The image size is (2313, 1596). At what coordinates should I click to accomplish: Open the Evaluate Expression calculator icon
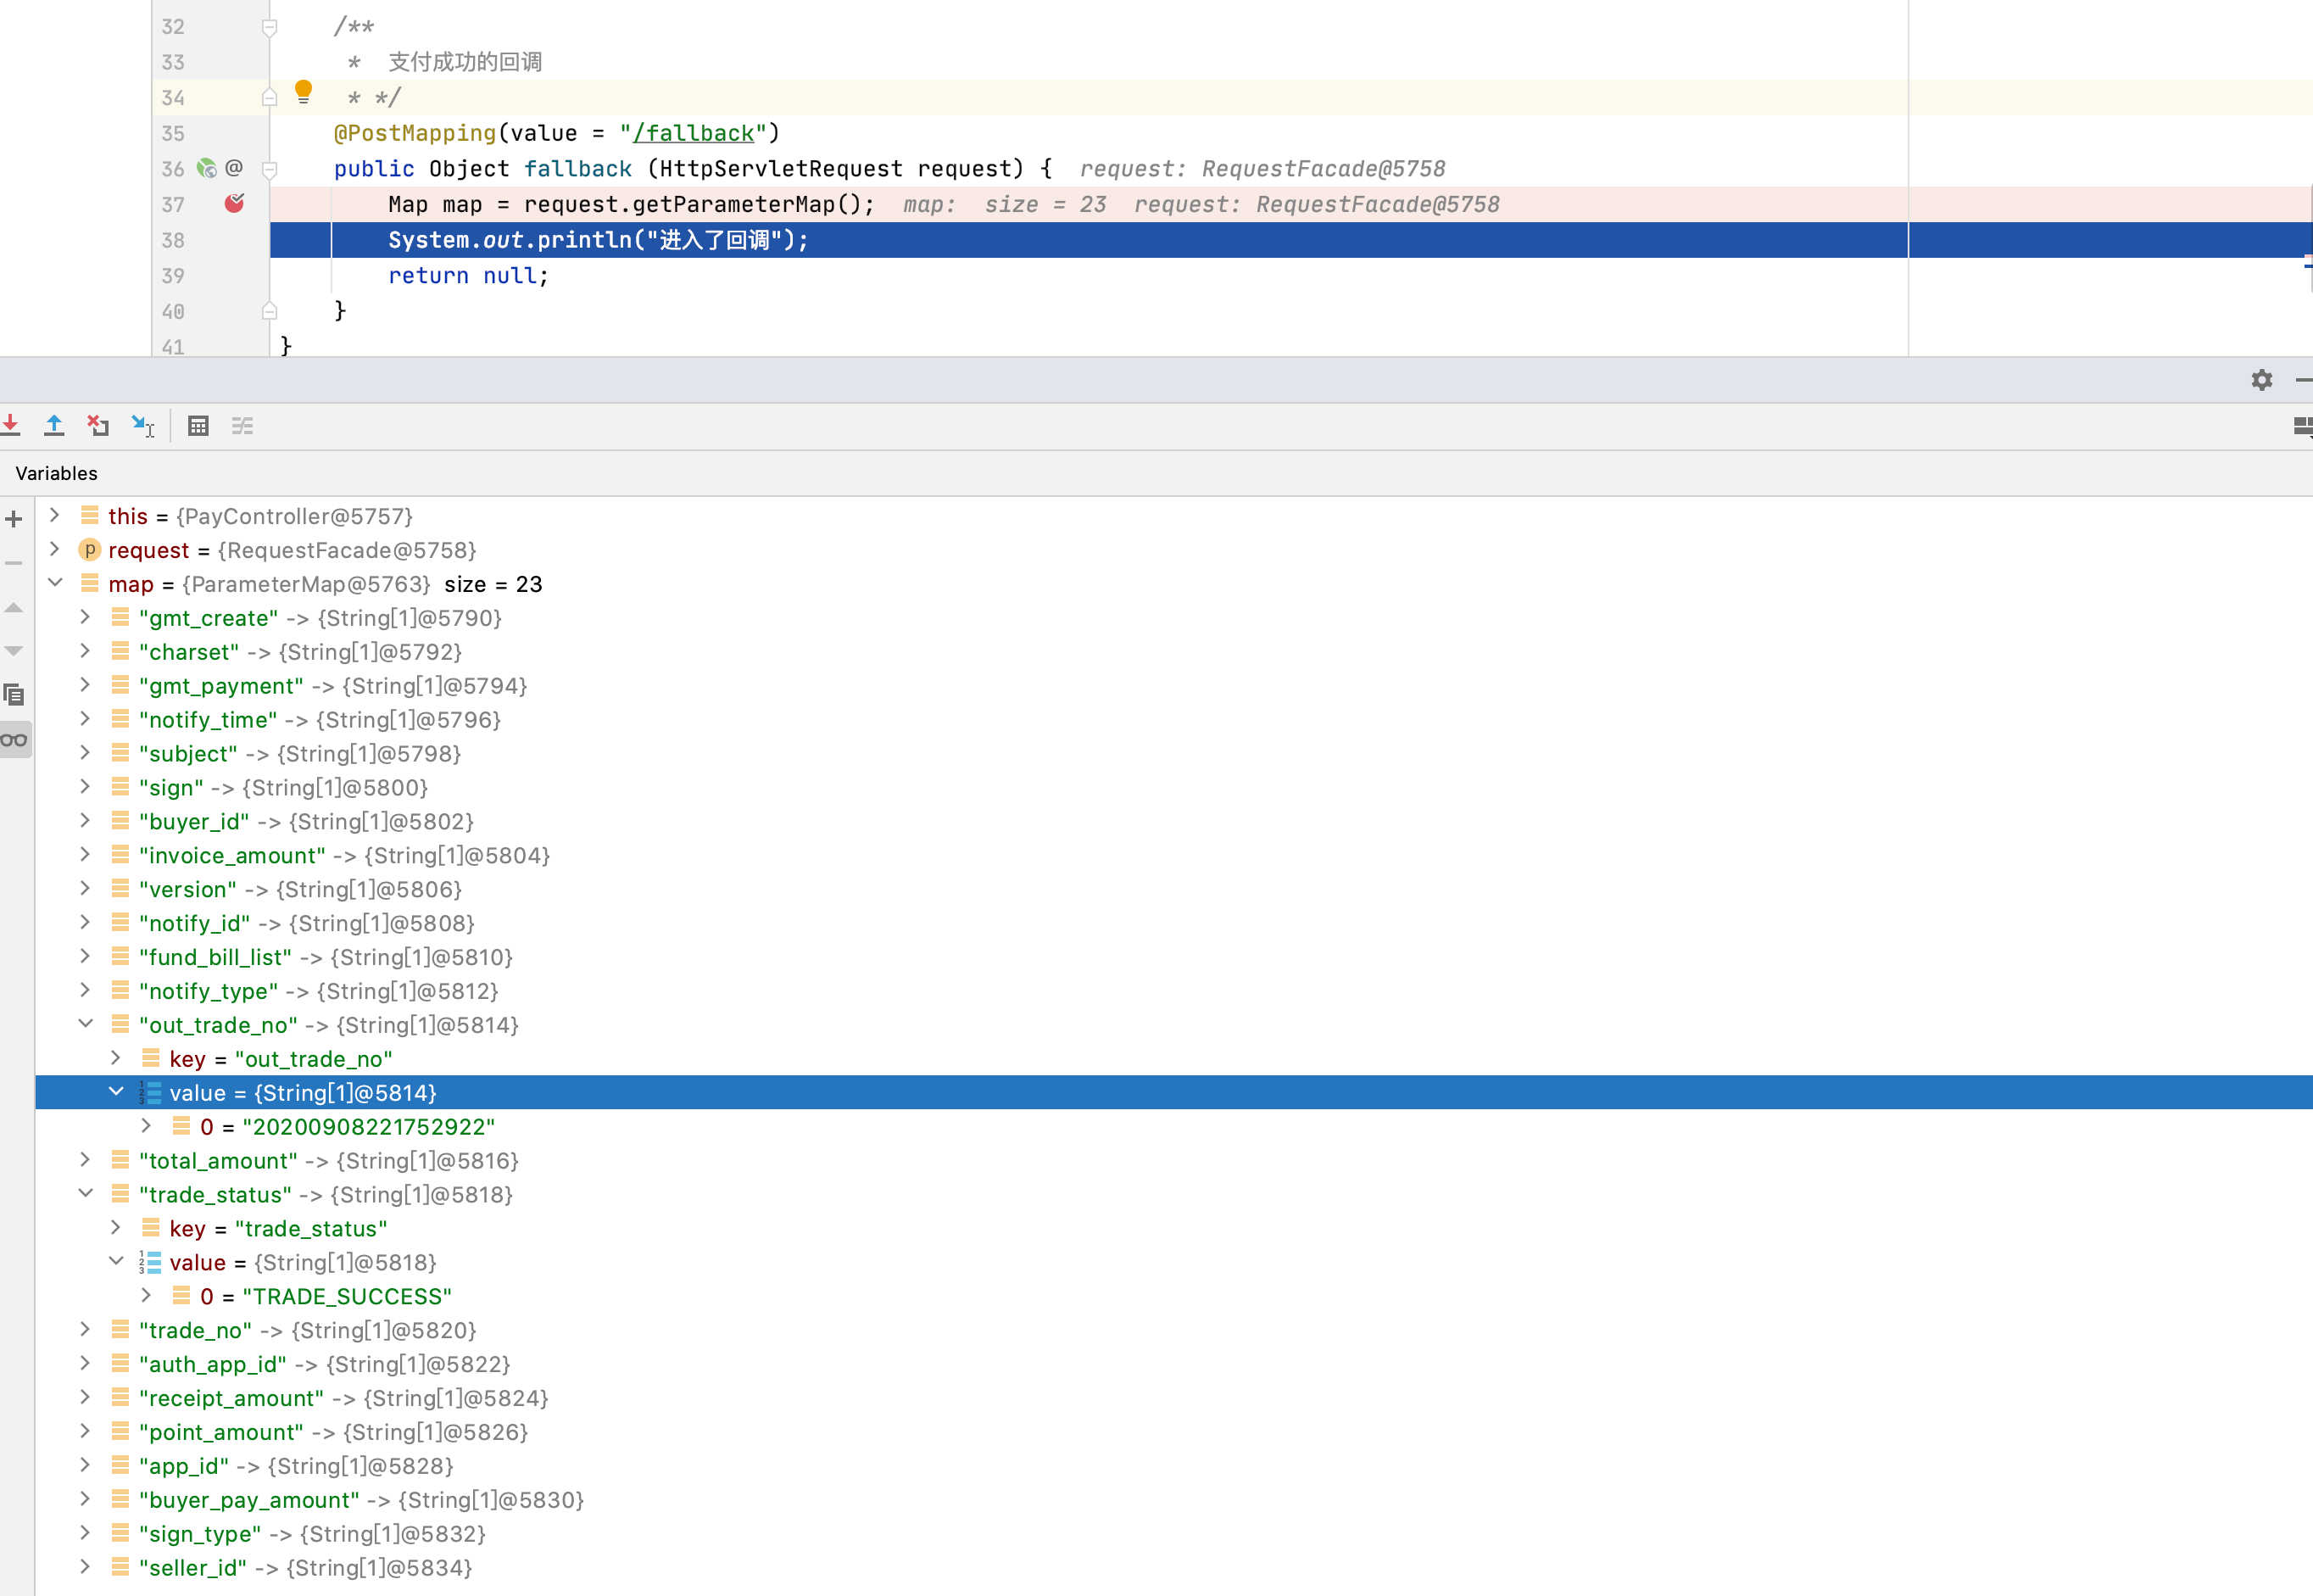(198, 426)
